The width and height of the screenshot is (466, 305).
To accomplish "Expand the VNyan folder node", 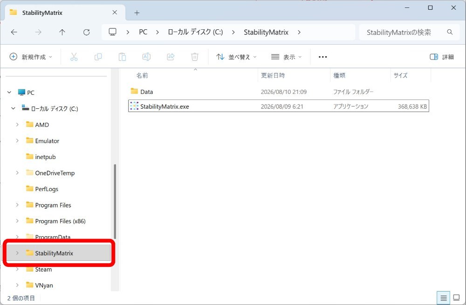I will 17,285.
